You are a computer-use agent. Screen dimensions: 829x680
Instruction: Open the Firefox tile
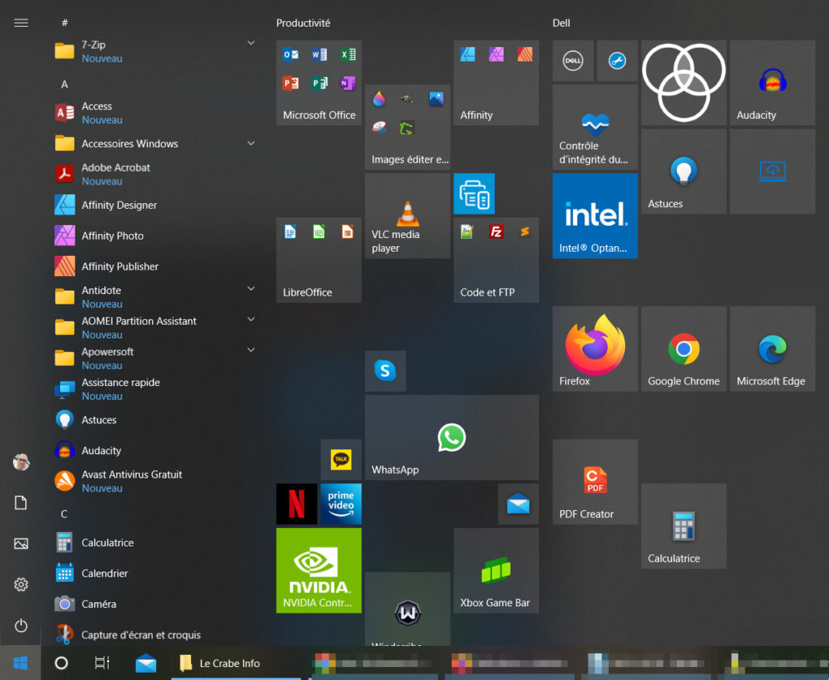tap(595, 349)
